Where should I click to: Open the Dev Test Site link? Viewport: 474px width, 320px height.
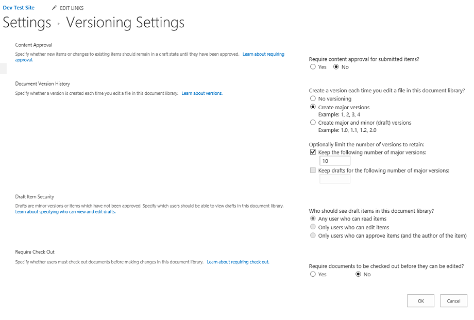tap(18, 8)
